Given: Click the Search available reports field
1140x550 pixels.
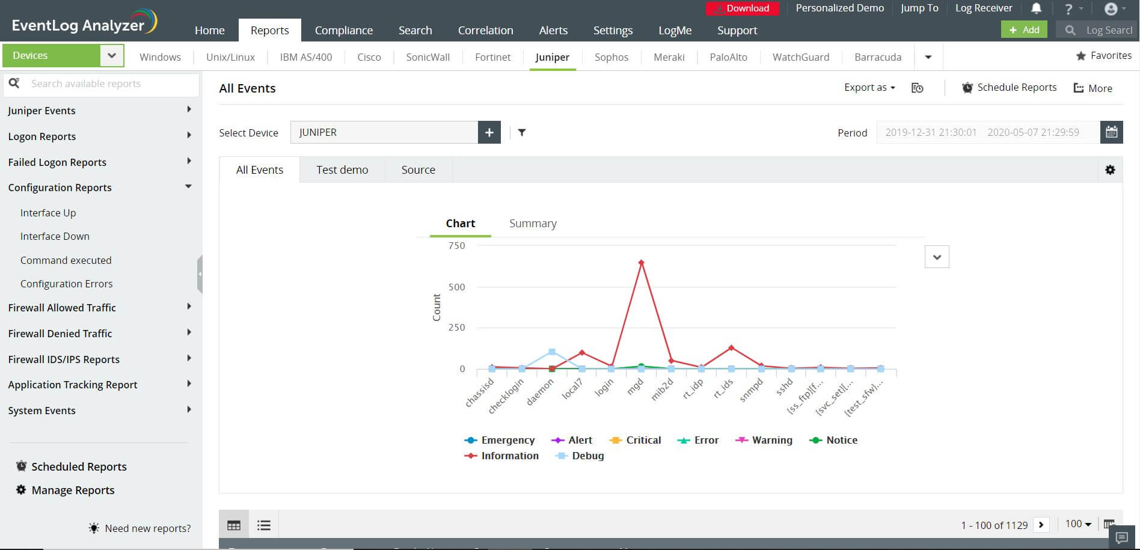Looking at the screenshot, I should coord(102,84).
